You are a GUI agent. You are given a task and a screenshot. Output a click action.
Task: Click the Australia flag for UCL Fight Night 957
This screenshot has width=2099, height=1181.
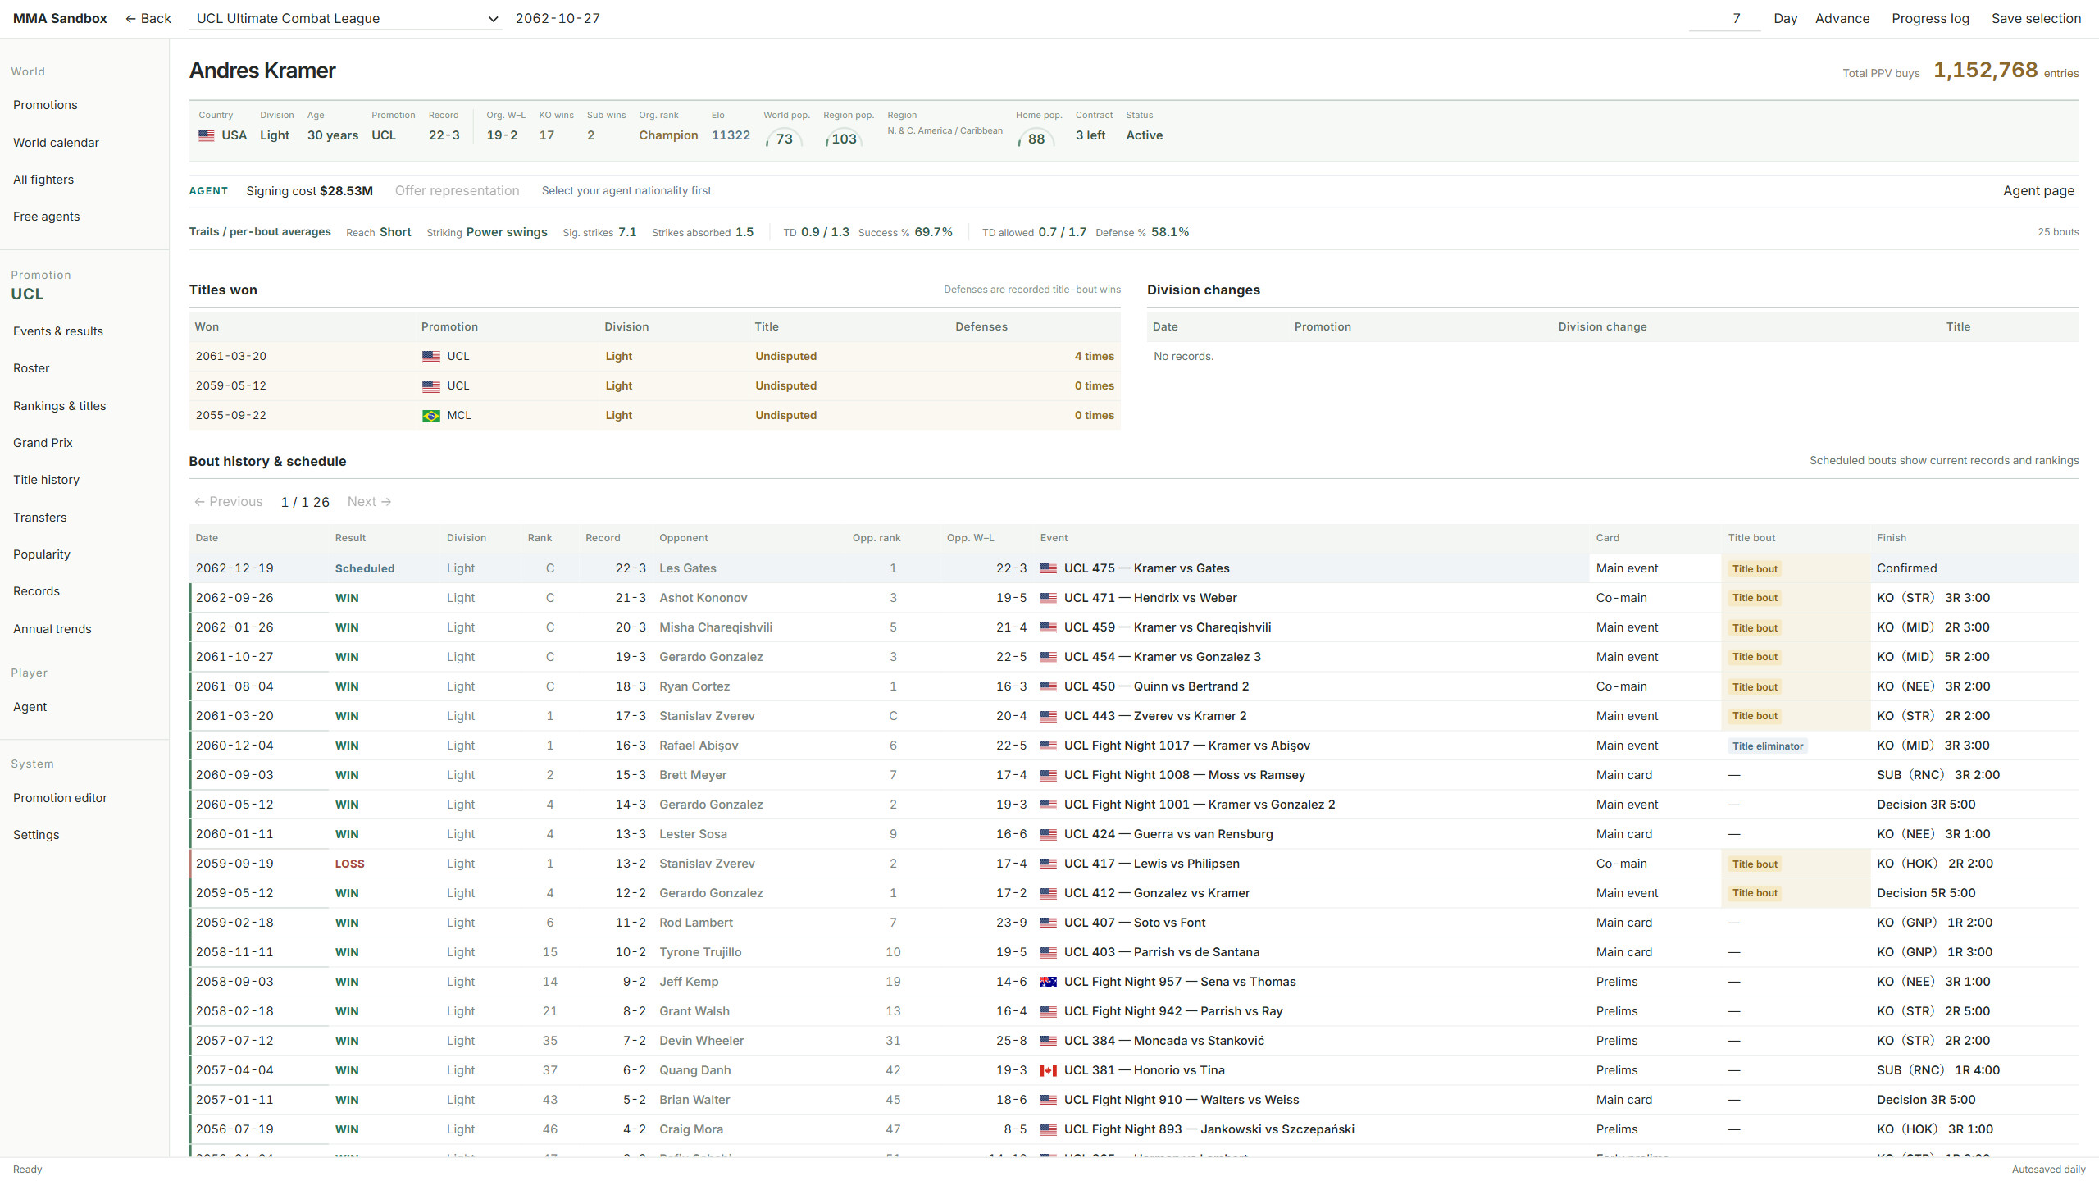click(1048, 982)
